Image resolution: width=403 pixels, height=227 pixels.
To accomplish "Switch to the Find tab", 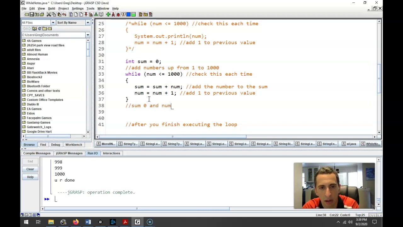I will [43, 145].
